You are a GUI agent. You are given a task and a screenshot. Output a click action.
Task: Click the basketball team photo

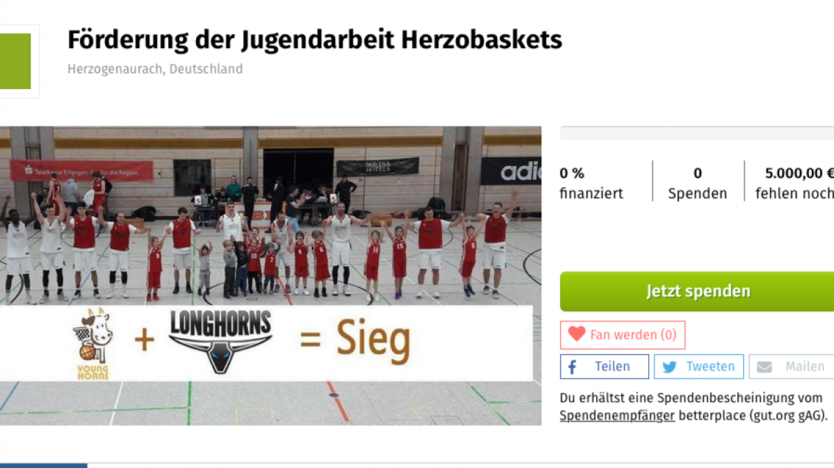pos(270,276)
